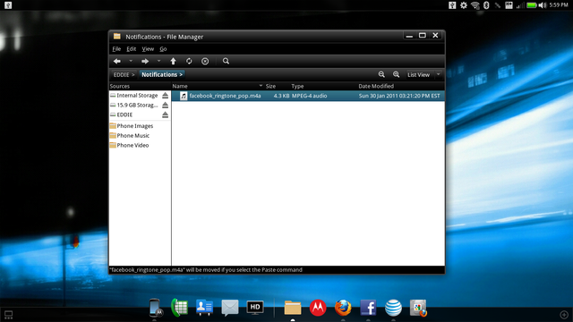The width and height of the screenshot is (573, 322).
Task: Select 15.9 GB Storage in Sources
Action: pyautogui.click(x=137, y=106)
